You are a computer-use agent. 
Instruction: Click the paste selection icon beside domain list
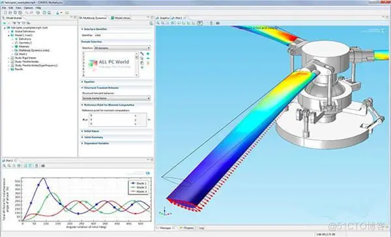(142, 63)
